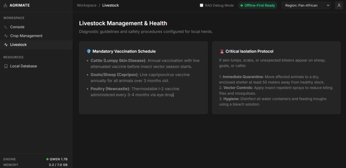Click the Offline-First Ready status badge
The width and height of the screenshot is (346, 168).
point(258,5)
